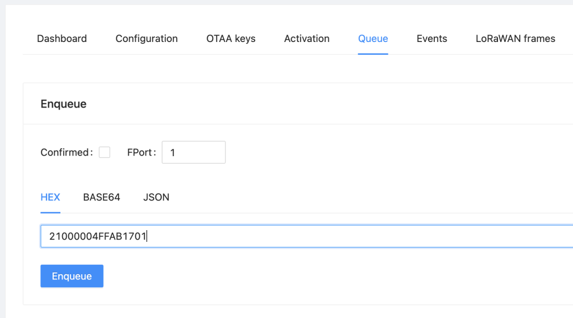This screenshot has height=318, width=573.
Task: Focus the FPort number field
Action: point(194,152)
